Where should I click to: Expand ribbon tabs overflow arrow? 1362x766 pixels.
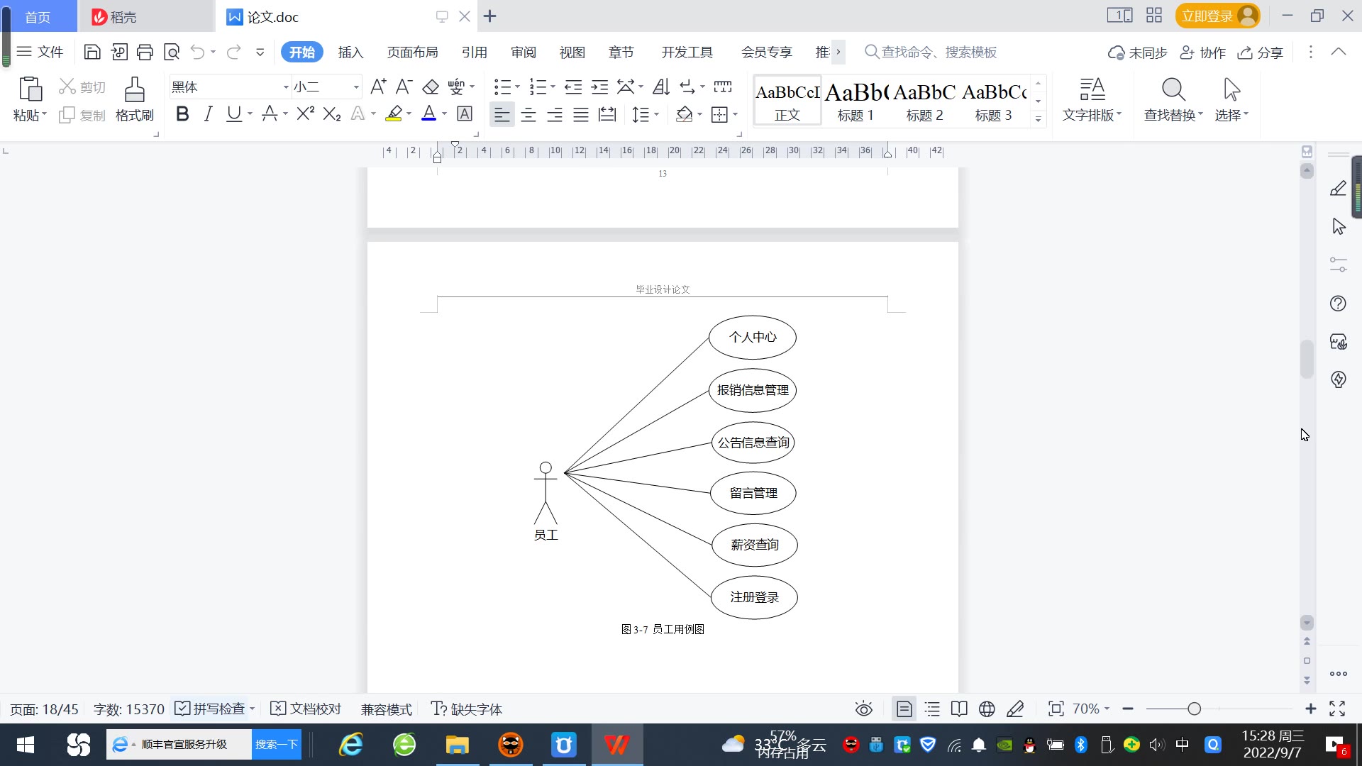coord(838,52)
